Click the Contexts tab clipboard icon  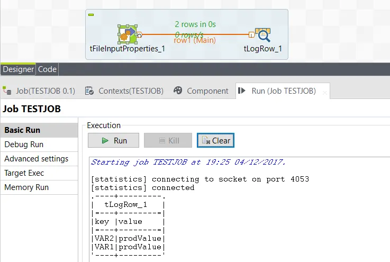click(x=89, y=91)
